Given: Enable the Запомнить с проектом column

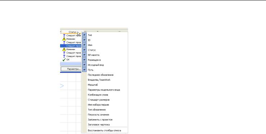Looking at the screenshot, I should coord(104,120).
